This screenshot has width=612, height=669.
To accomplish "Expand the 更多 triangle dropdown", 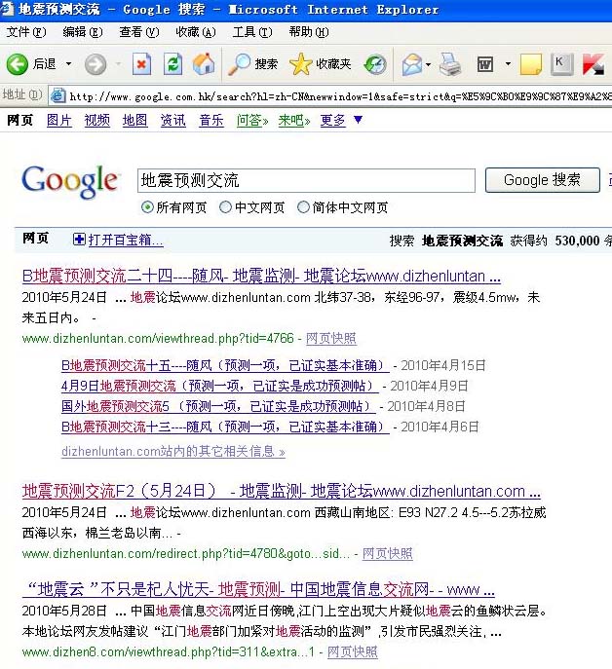I will 358,120.
